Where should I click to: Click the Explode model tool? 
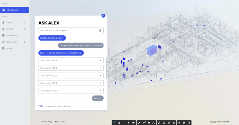coord(153,123)
